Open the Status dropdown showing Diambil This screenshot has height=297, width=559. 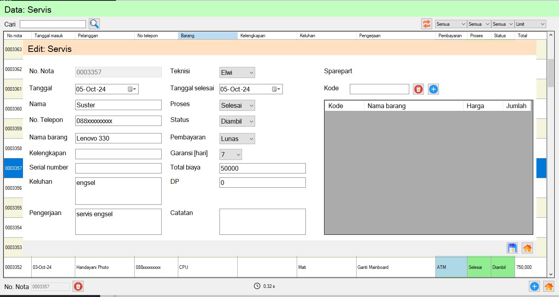[x=237, y=121]
